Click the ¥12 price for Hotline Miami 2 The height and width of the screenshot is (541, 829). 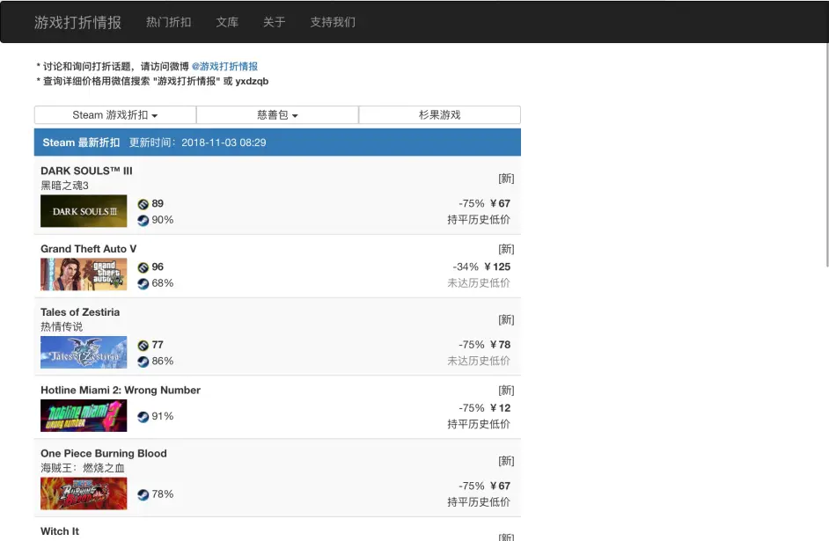tap(500, 408)
